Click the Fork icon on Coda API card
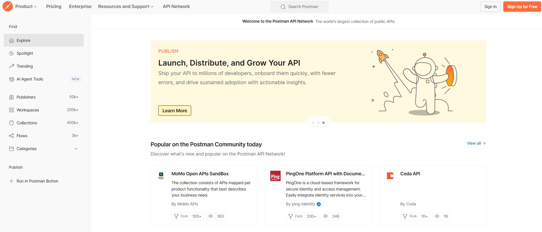 pos(405,216)
